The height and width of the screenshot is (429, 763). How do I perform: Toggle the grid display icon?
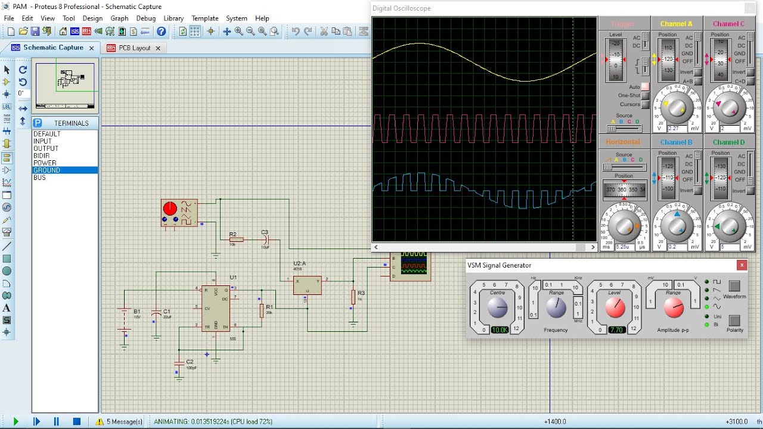195,32
